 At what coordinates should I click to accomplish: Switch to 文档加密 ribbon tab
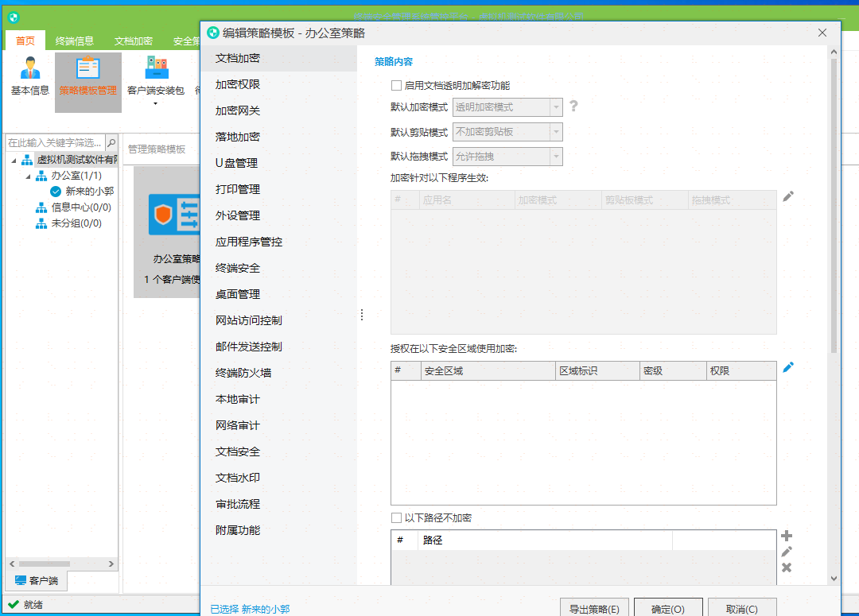point(134,41)
